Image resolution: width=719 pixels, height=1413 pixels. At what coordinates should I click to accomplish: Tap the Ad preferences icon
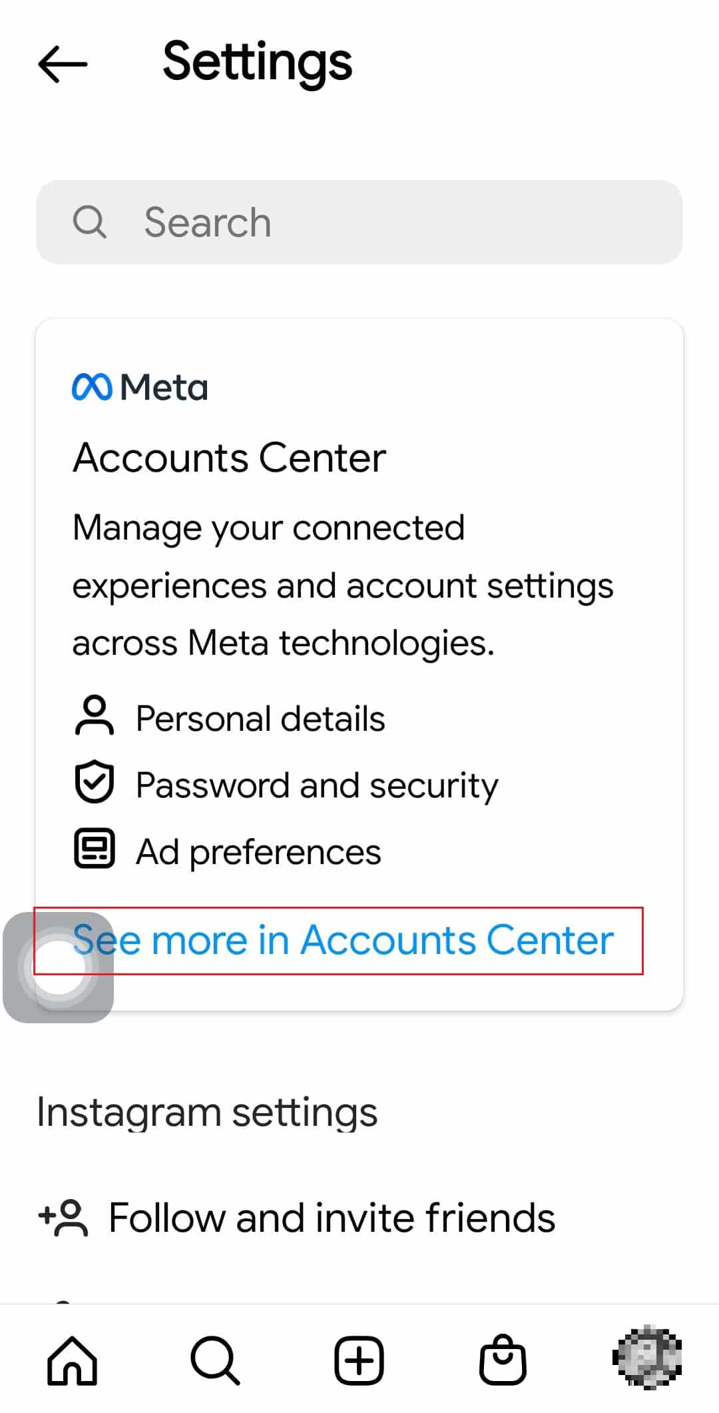[x=94, y=849]
